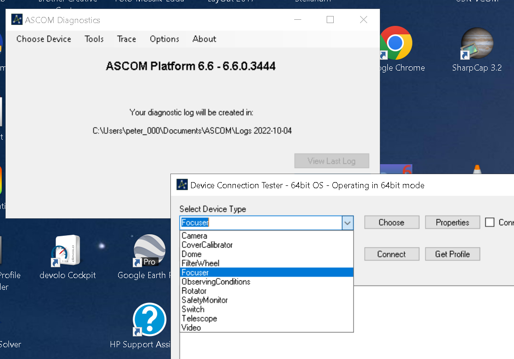Open the Trace menu
Image resolution: width=514 pixels, height=359 pixels.
pyautogui.click(x=127, y=39)
